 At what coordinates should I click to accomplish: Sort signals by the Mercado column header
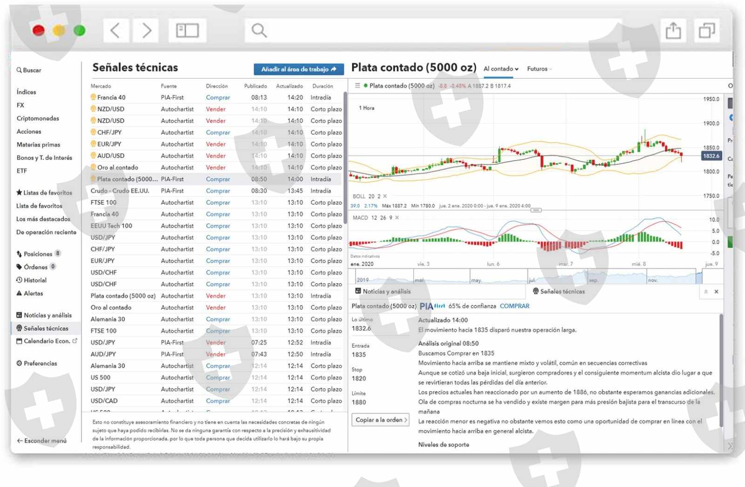pos(101,86)
